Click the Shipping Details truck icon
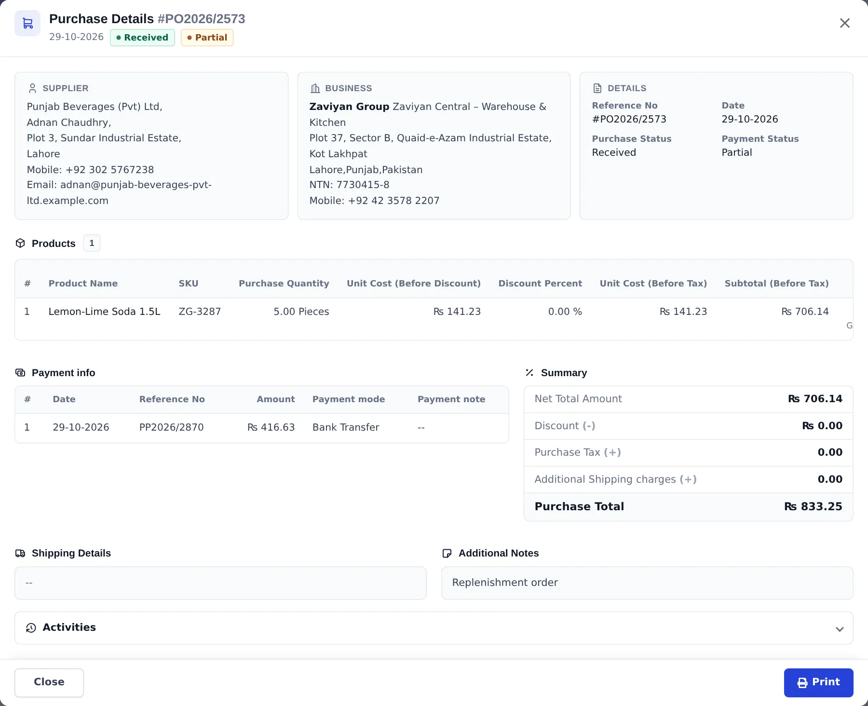This screenshot has height=706, width=868. (x=20, y=553)
